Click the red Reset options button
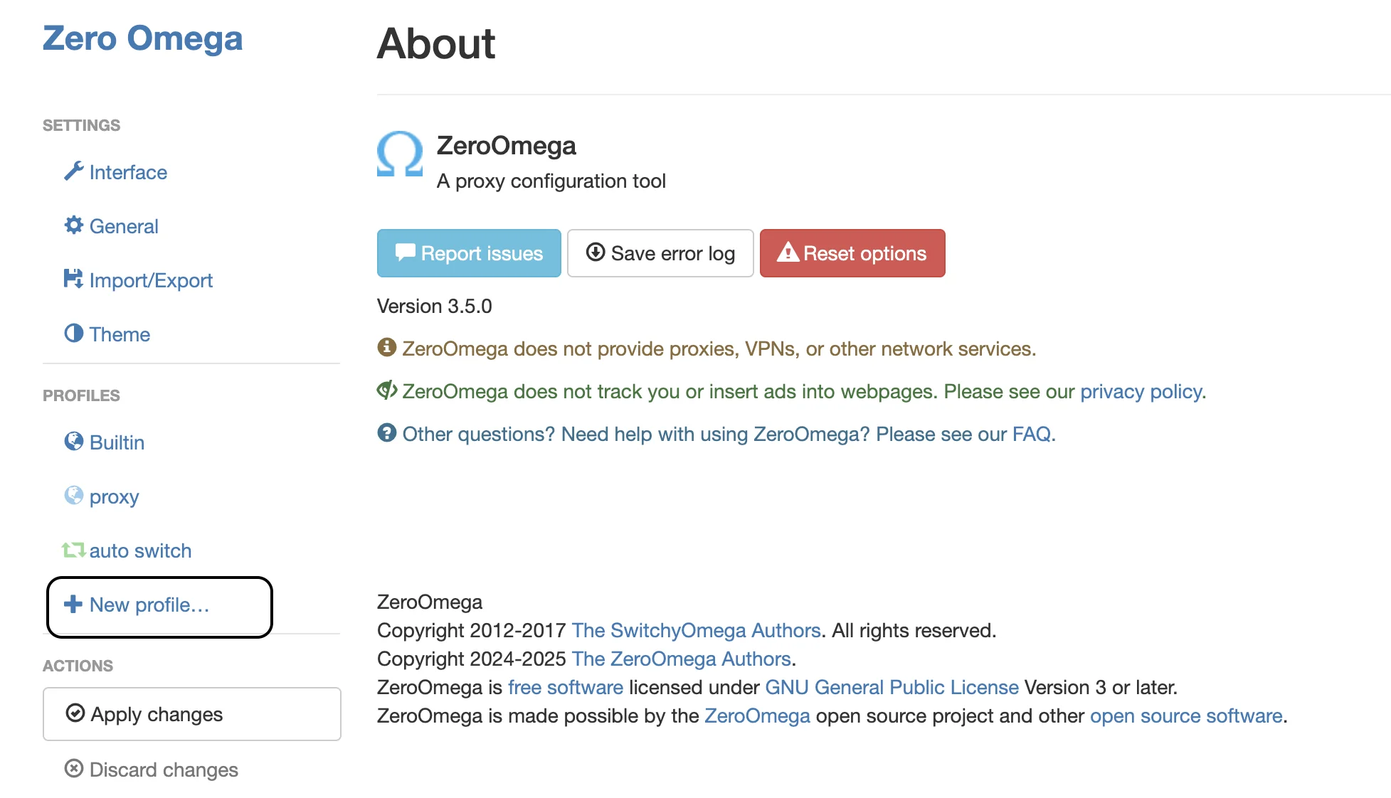The image size is (1391, 798). [852, 253]
